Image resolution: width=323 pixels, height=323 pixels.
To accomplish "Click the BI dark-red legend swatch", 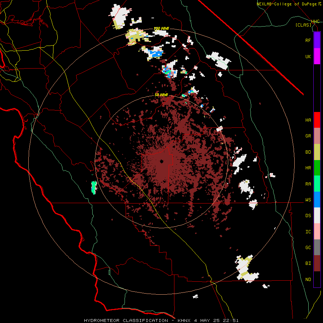I will [x=317, y=263].
